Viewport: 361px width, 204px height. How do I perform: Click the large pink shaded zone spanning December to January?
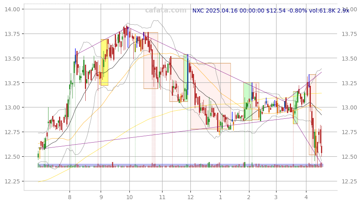pyautogui.click(x=211, y=96)
